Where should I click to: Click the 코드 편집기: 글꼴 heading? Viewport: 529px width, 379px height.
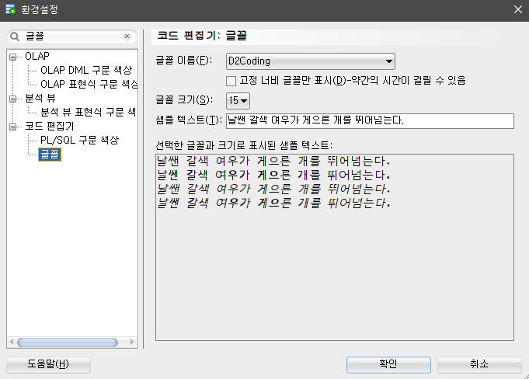pos(202,36)
